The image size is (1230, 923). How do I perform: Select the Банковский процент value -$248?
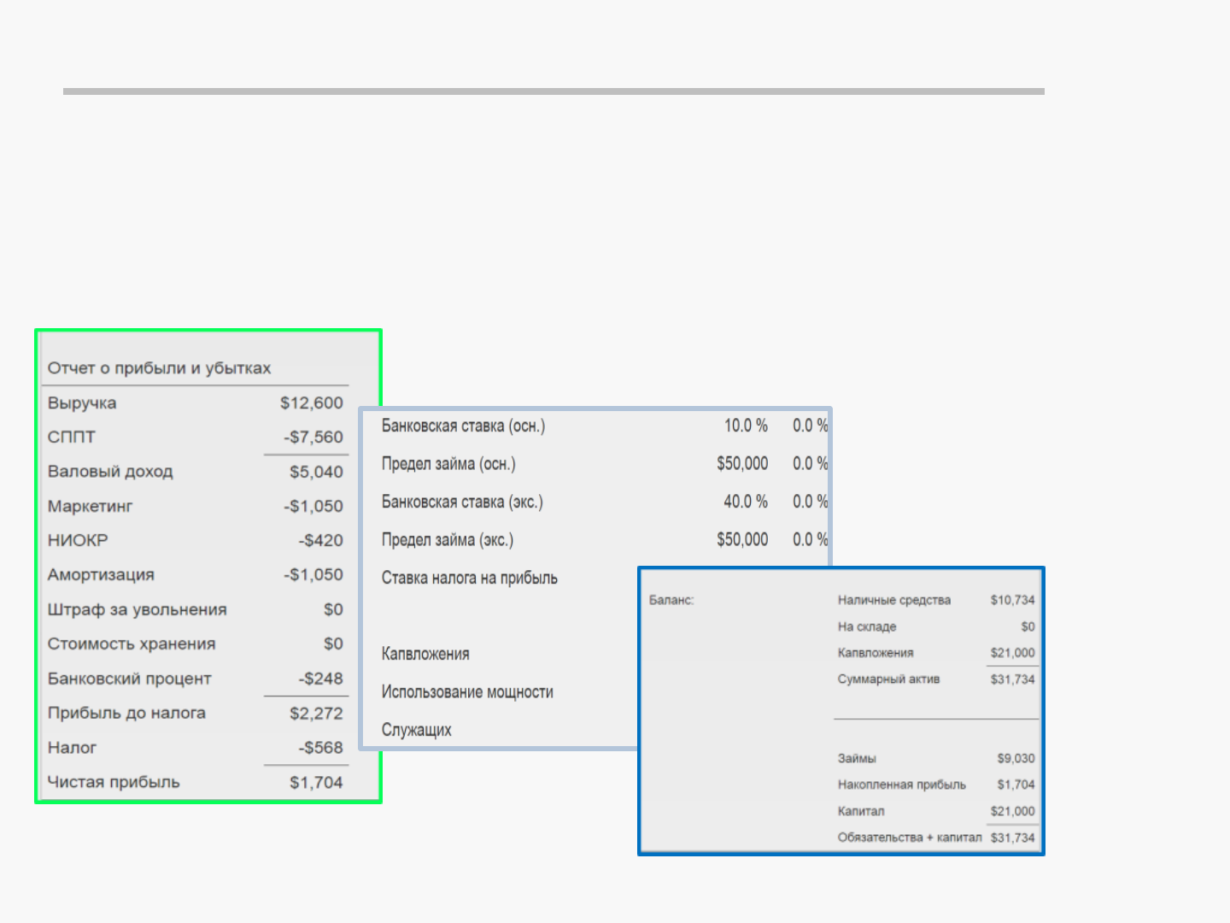pos(320,679)
